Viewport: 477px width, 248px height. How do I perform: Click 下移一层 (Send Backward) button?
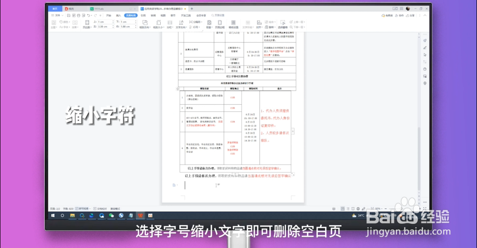click(x=297, y=27)
